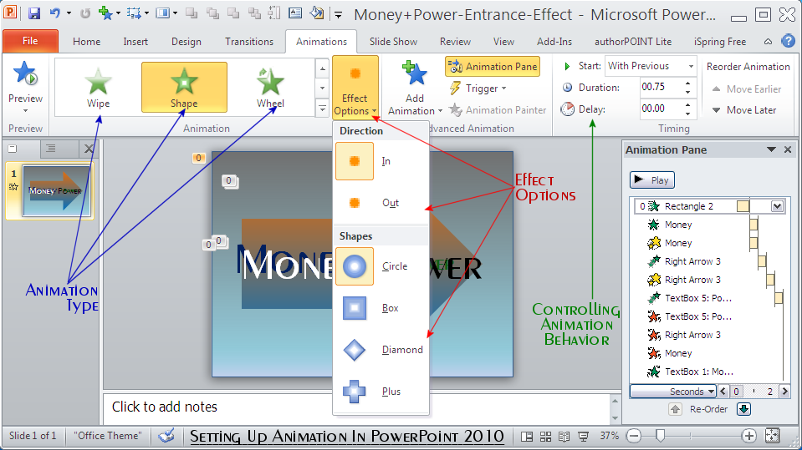Screen dimensions: 802x450
Task: Select the Wipe animation effect
Action: [98, 87]
